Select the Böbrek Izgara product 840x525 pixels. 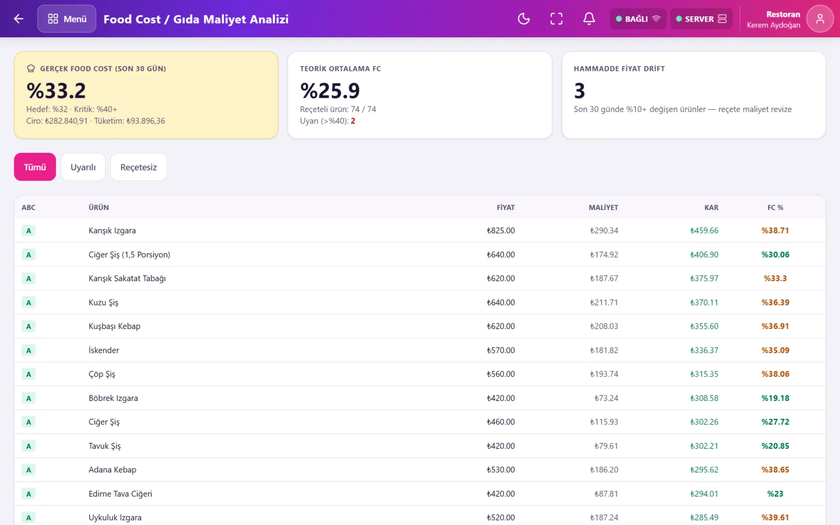click(113, 398)
